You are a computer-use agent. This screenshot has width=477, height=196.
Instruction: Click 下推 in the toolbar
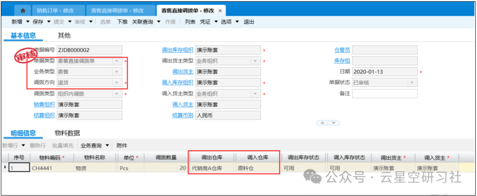coord(122,22)
